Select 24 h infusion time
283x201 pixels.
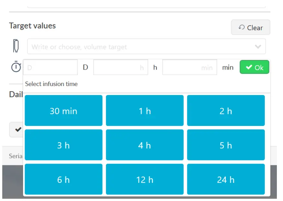click(226, 179)
